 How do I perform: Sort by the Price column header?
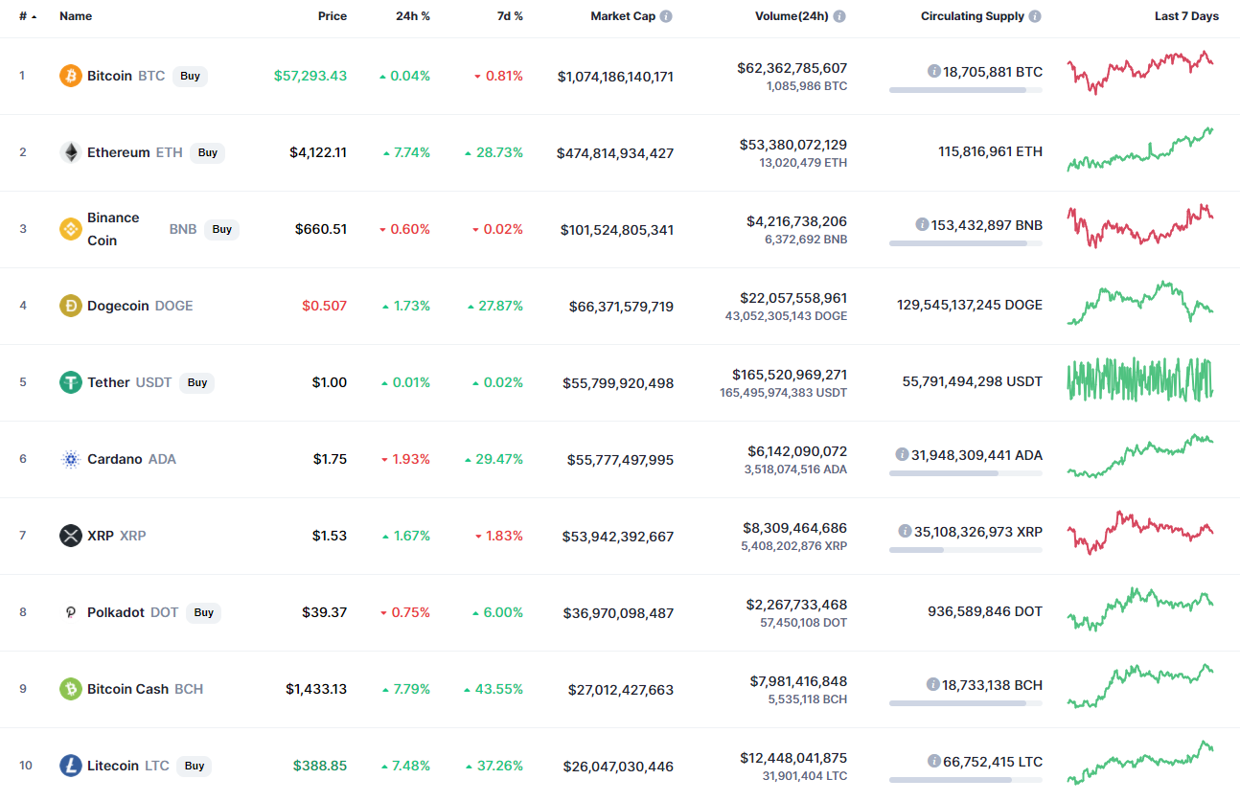[x=333, y=16]
